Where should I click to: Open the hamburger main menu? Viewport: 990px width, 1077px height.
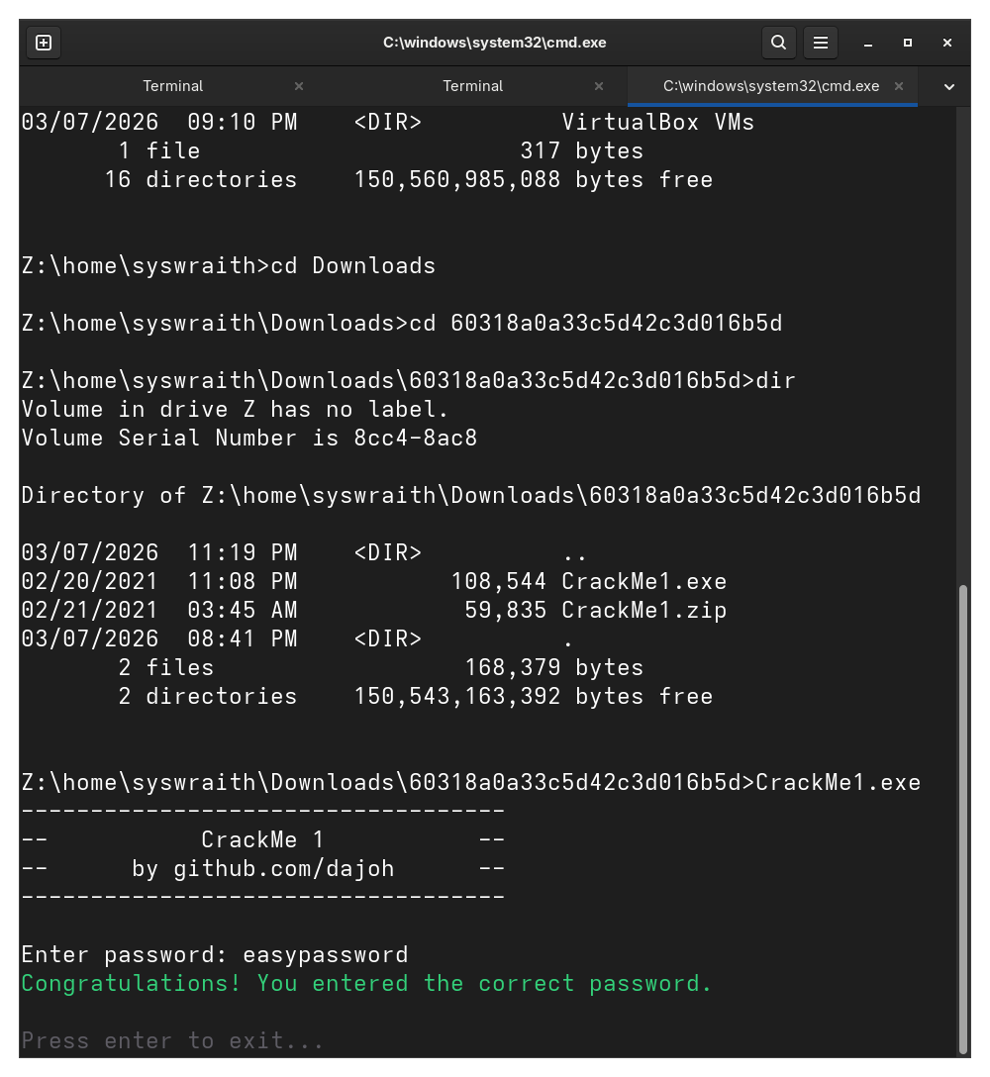tap(821, 43)
